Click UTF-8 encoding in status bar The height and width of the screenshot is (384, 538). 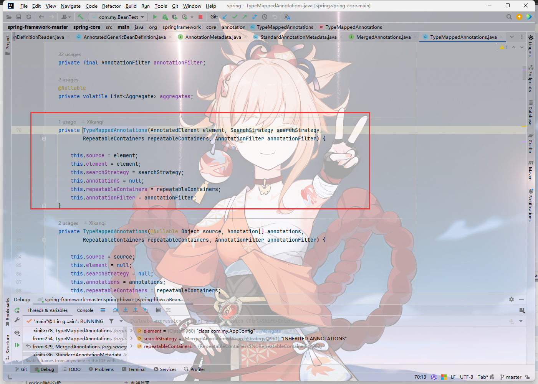point(467,377)
